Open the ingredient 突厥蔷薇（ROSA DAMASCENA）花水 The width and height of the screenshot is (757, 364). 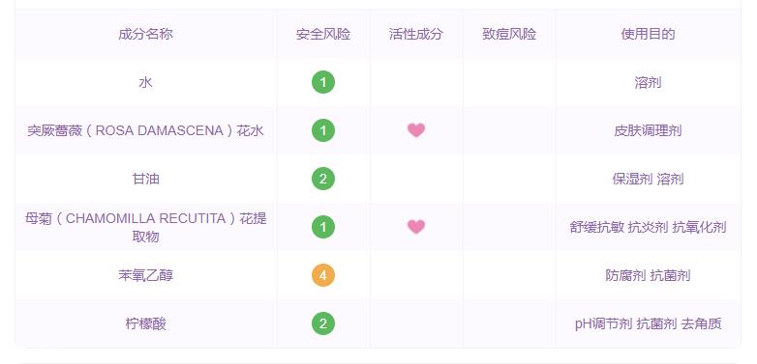146,130
